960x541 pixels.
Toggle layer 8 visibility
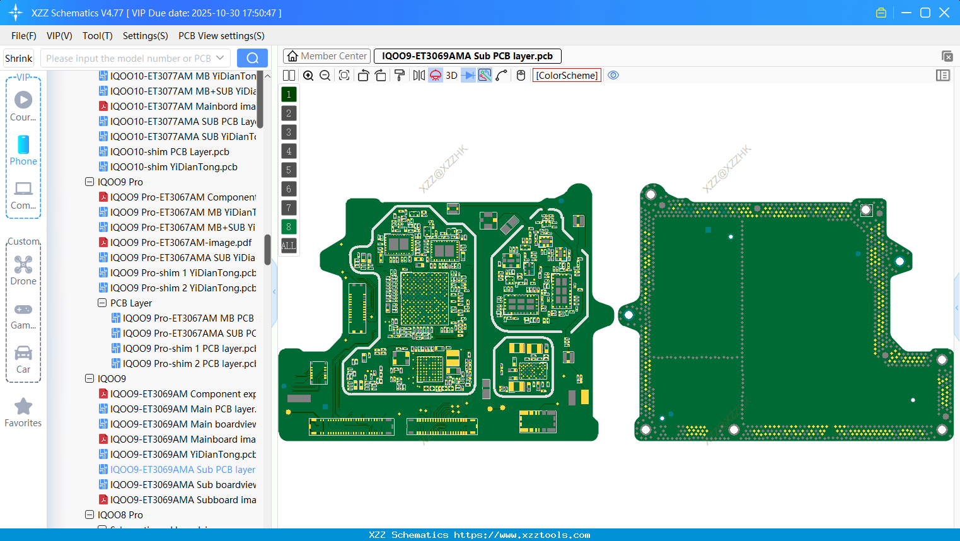tap(288, 226)
